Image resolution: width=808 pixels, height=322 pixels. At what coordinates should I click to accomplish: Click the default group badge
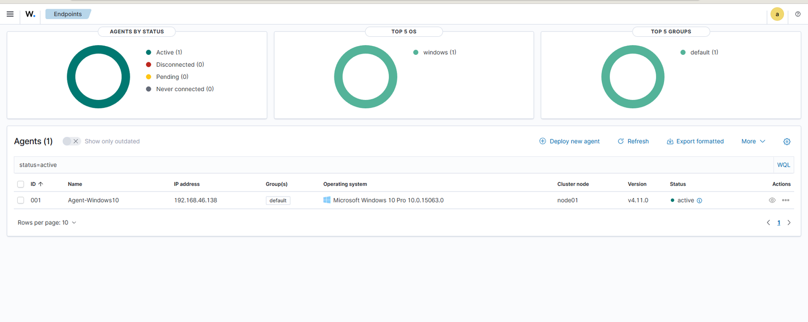278,200
